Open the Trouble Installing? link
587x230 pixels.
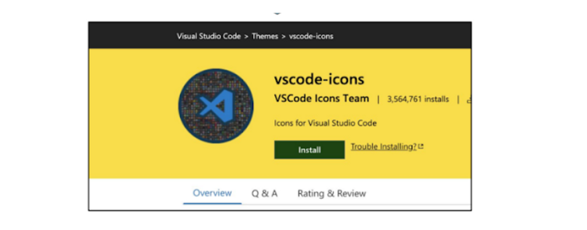[x=384, y=147]
